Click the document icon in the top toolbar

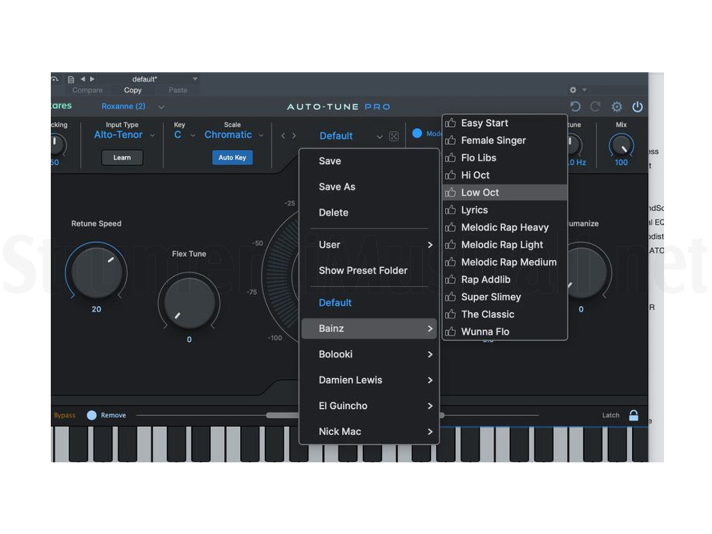[71, 79]
